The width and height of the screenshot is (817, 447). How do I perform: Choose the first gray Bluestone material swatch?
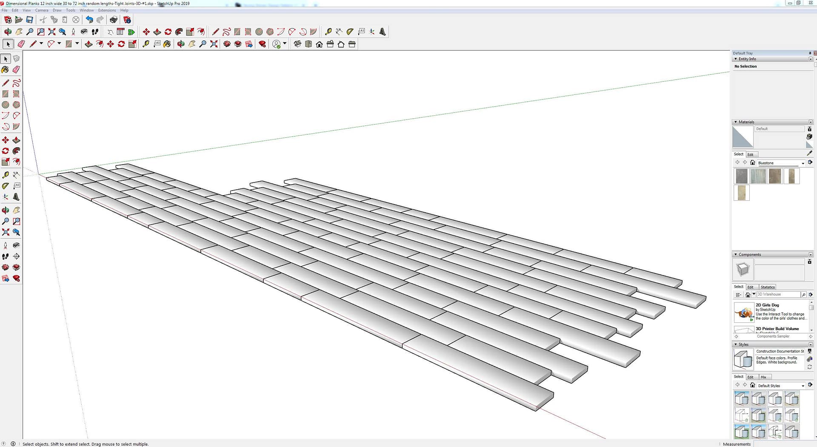(741, 176)
